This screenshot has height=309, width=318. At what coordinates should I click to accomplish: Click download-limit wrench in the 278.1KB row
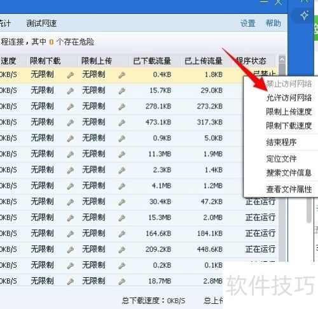pyautogui.click(x=71, y=107)
